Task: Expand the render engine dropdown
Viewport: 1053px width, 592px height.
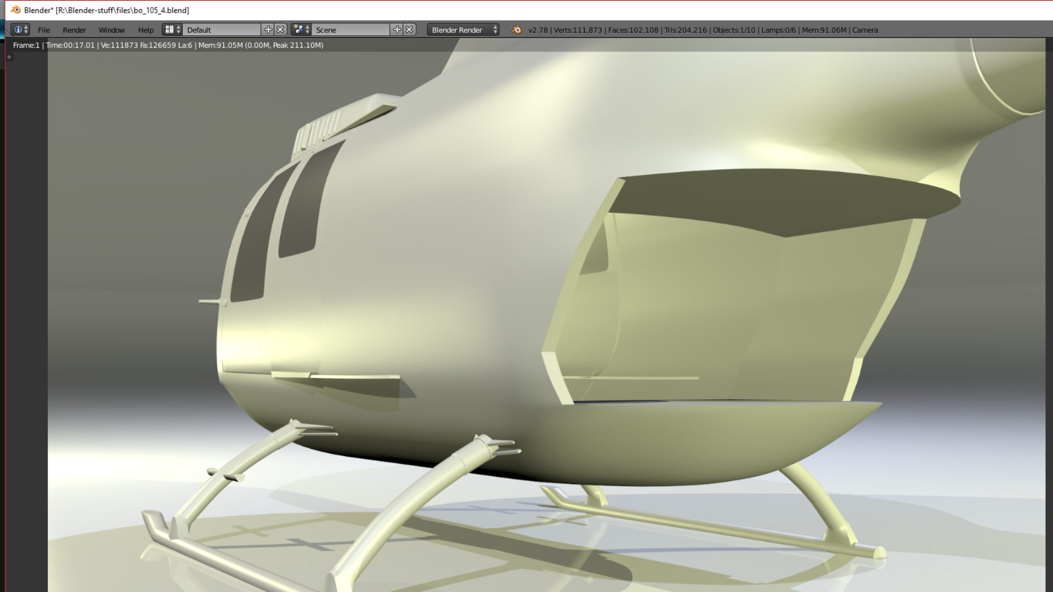Action: pyautogui.click(x=463, y=30)
